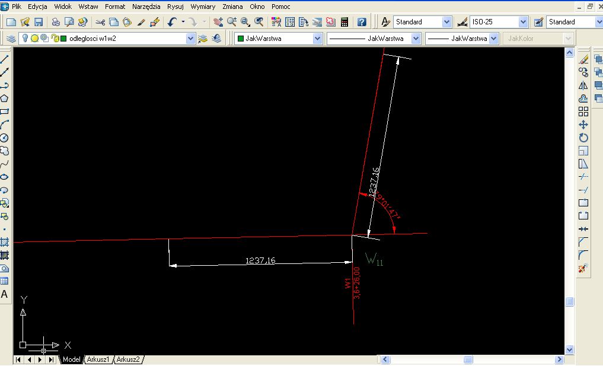
Task: Open the Layer Properties Manager
Action: [11, 39]
